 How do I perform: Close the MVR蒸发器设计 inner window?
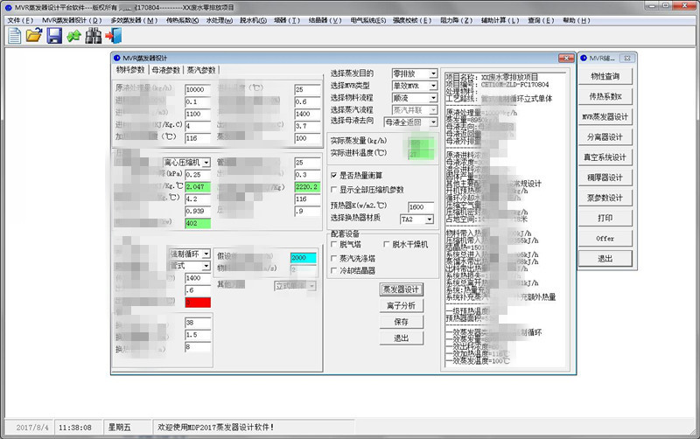point(564,59)
